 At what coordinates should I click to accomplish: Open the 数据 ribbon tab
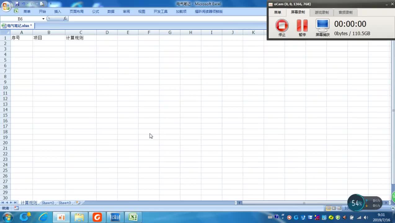click(111, 11)
